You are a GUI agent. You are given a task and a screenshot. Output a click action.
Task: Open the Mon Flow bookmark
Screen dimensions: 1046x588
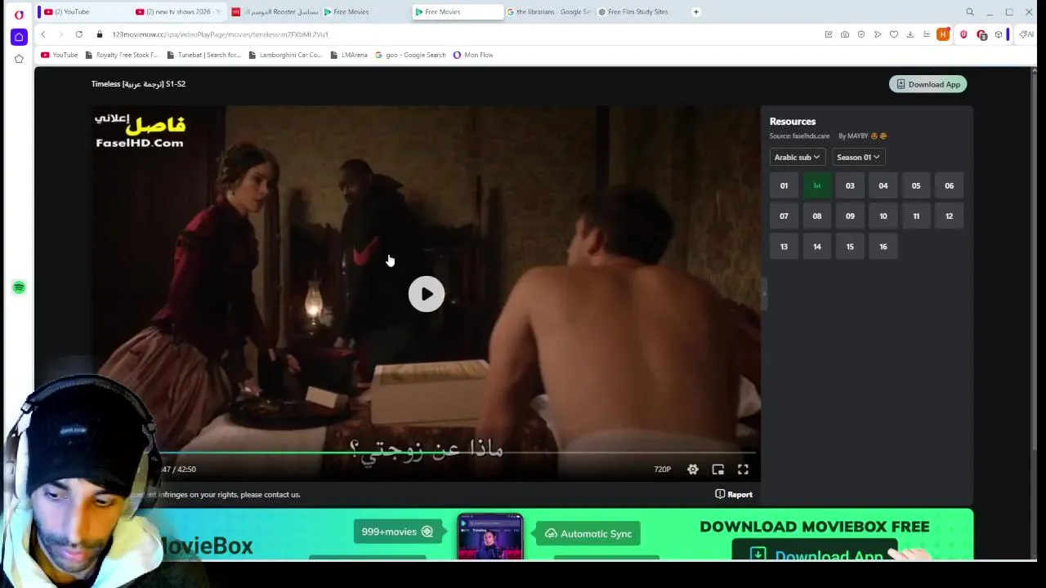(x=473, y=55)
